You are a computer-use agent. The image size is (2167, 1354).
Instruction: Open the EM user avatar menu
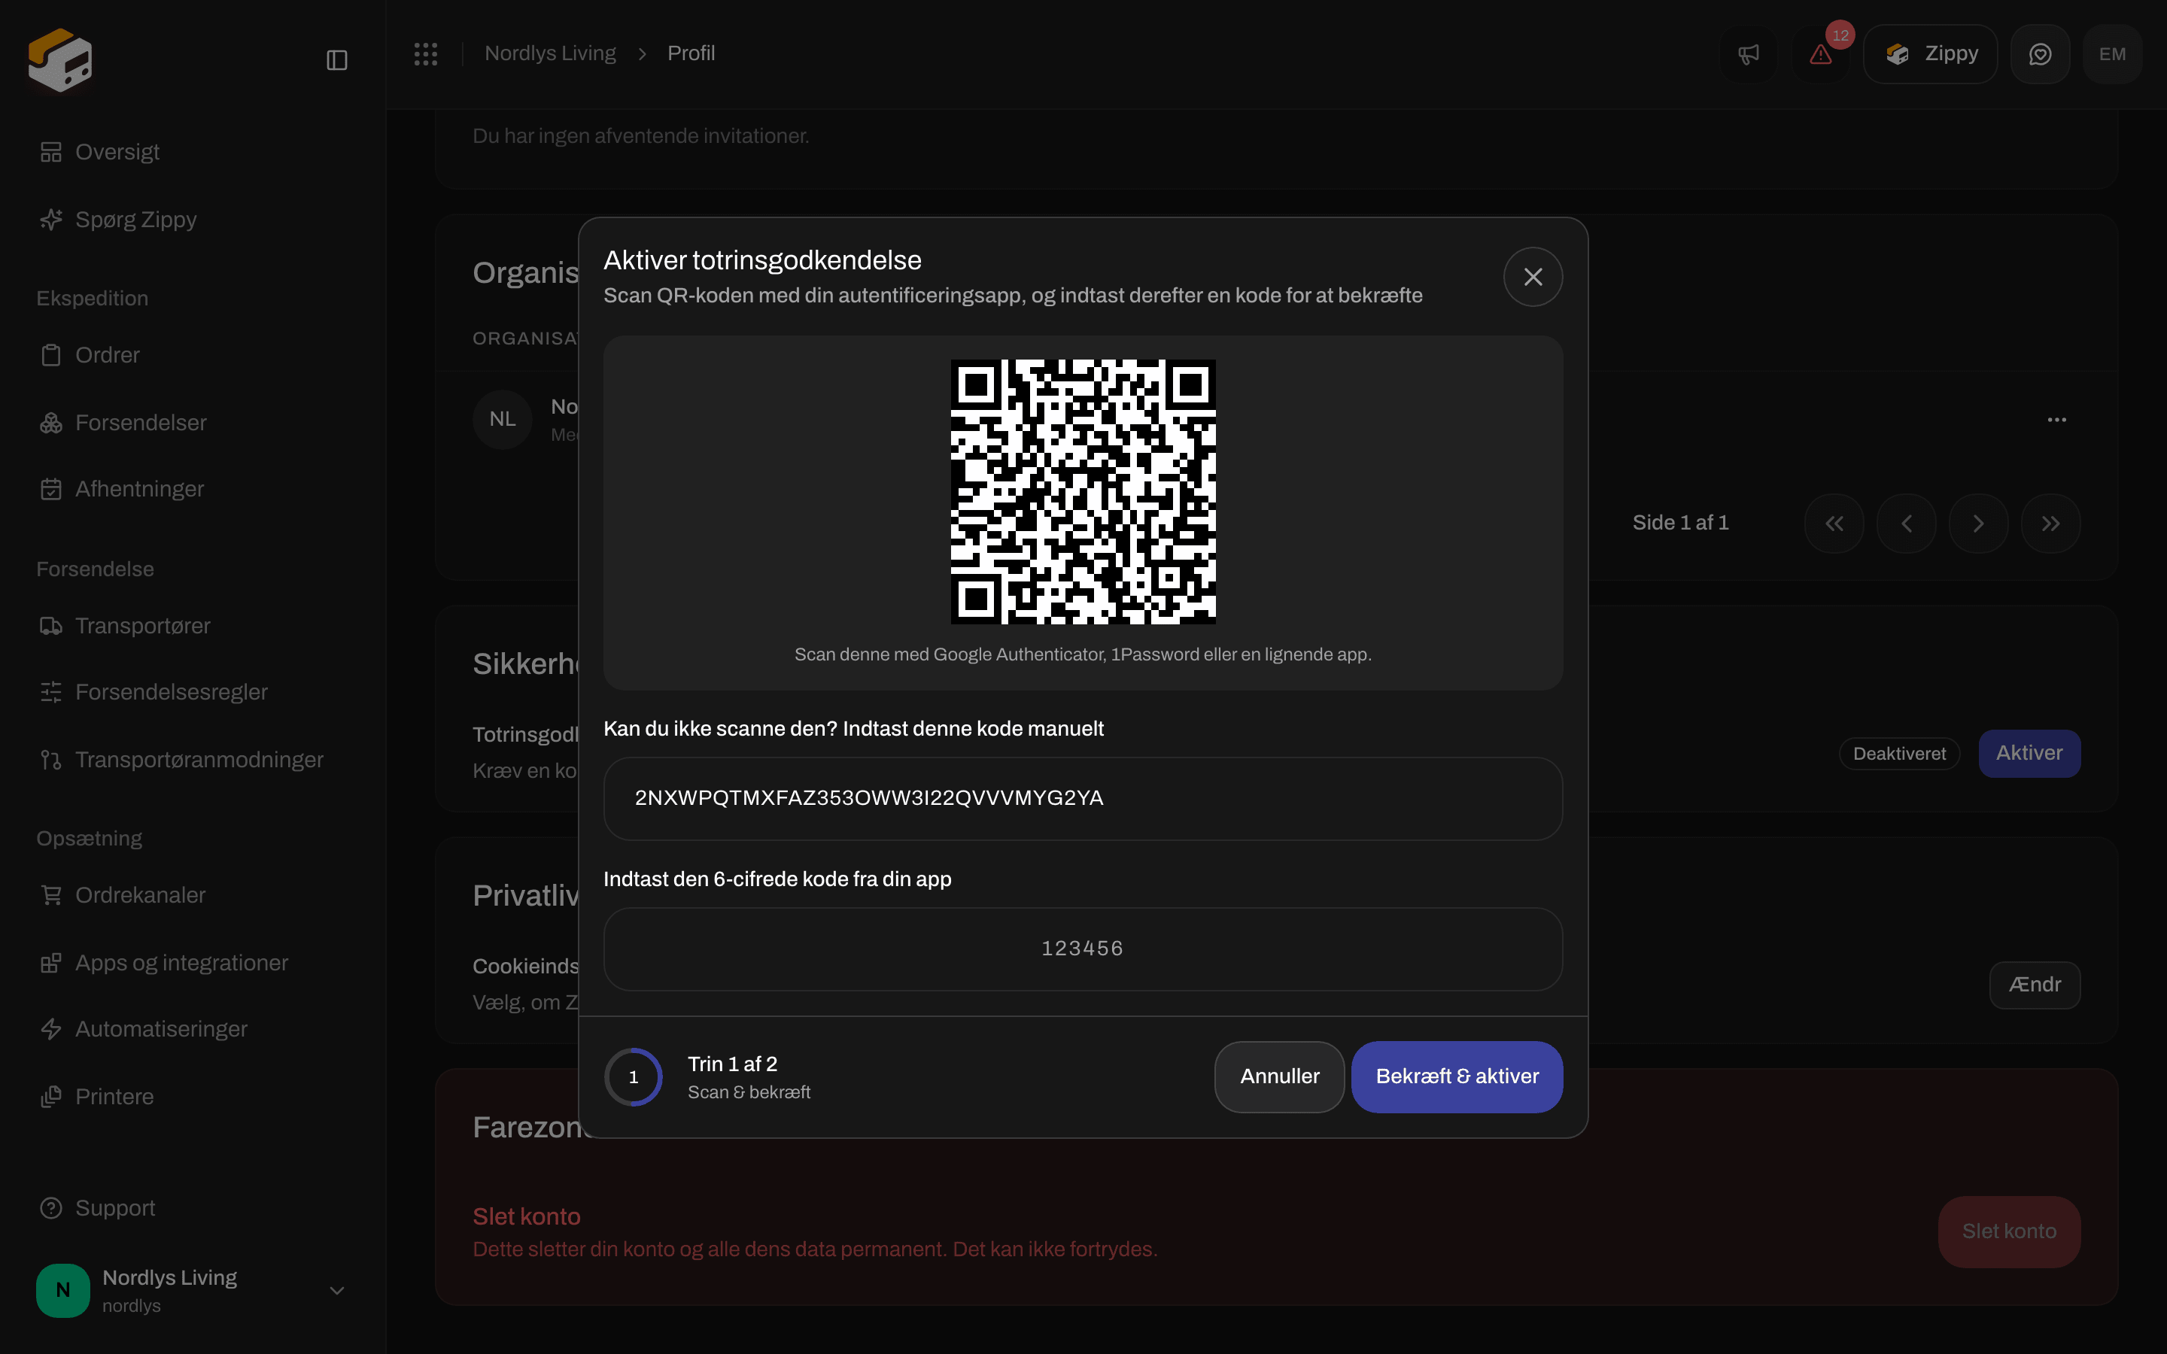(x=2112, y=55)
